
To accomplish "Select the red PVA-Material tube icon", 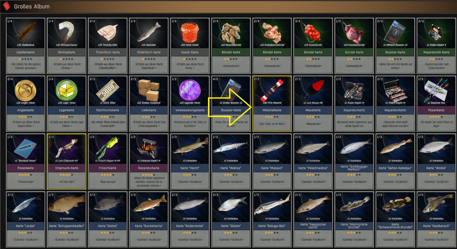I will point(272,90).
